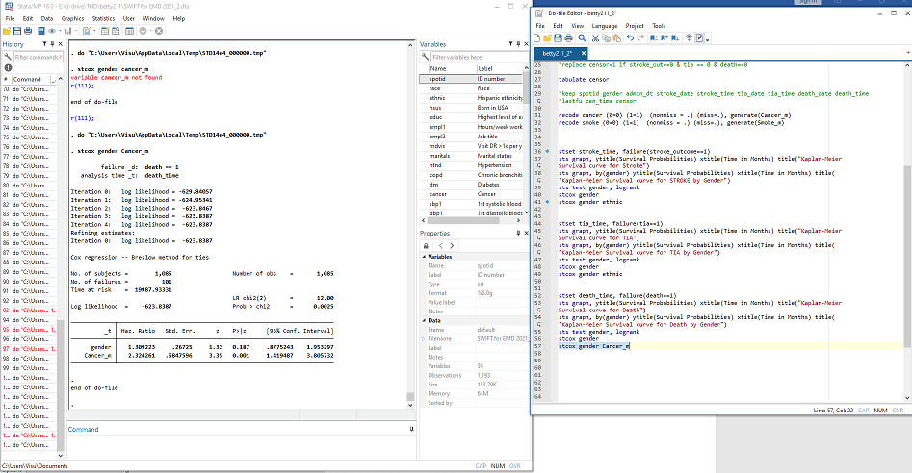
Task: Click the Open file icon in Stata toolbar
Action: 7,31
